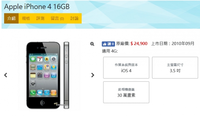Go to the 留言 (0) tab
This screenshot has width=200, height=118.
(x=57, y=18)
